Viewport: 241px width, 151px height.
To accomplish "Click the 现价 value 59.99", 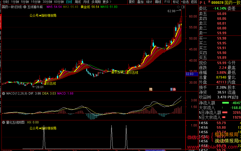I will tap(222, 63).
